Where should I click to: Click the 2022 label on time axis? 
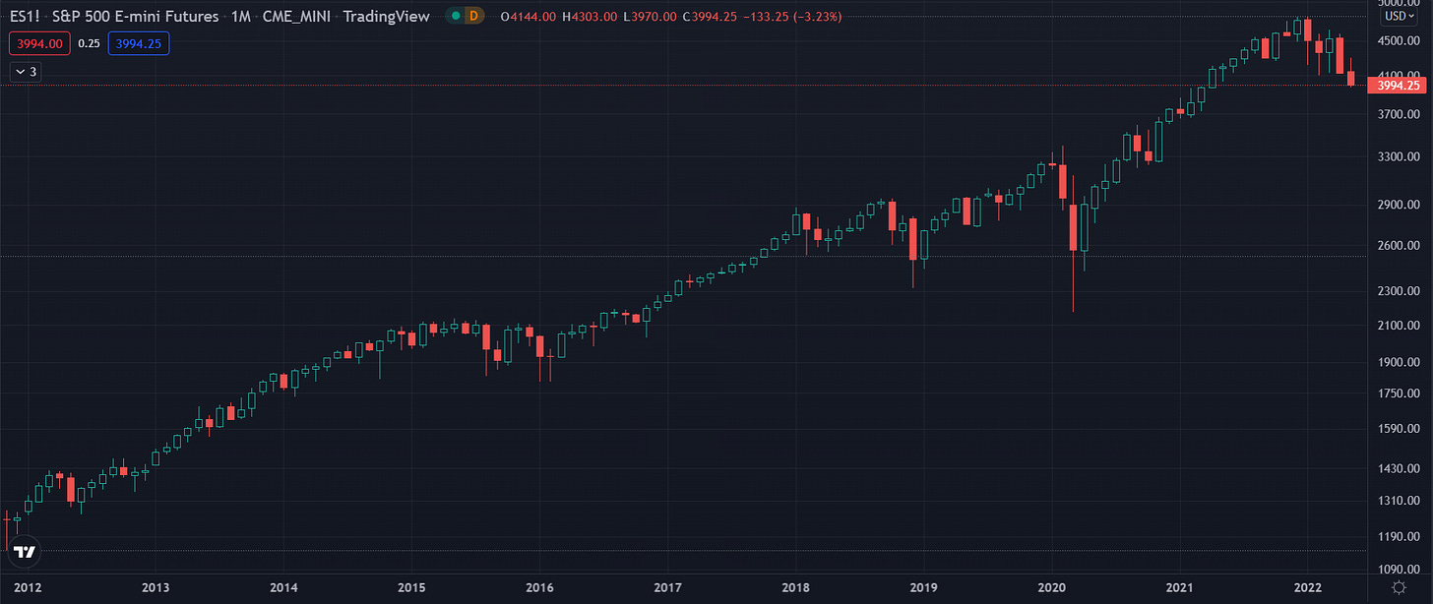1307,587
